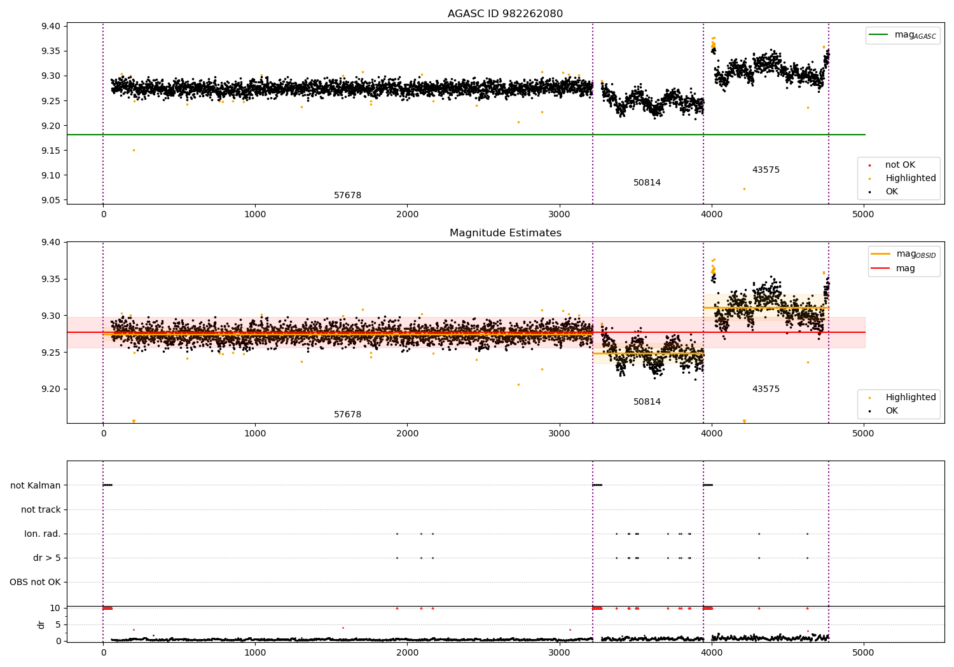Click obsid label 43575 in the top plot

(766, 170)
